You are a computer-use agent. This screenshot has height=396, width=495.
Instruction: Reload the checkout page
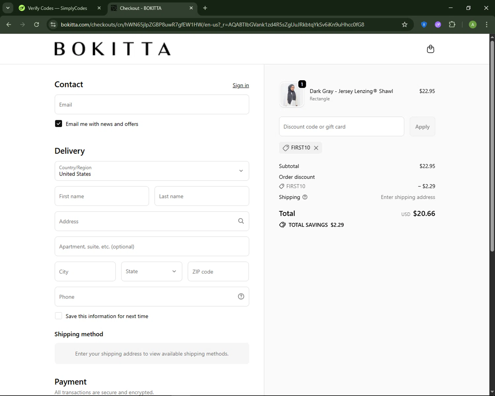click(37, 24)
